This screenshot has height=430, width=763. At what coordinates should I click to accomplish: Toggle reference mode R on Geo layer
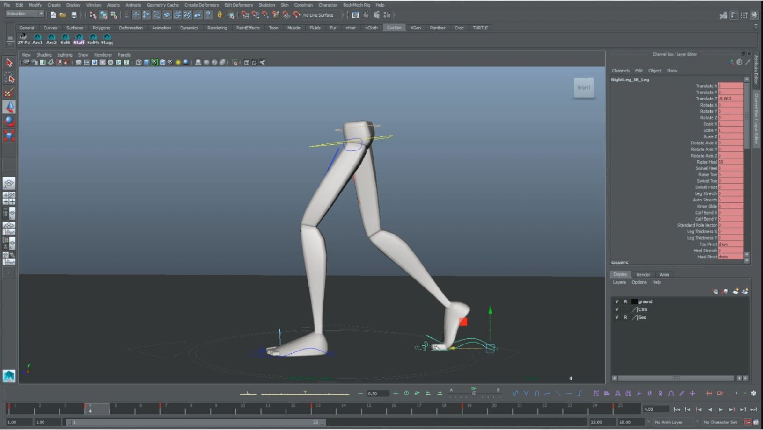(625, 317)
